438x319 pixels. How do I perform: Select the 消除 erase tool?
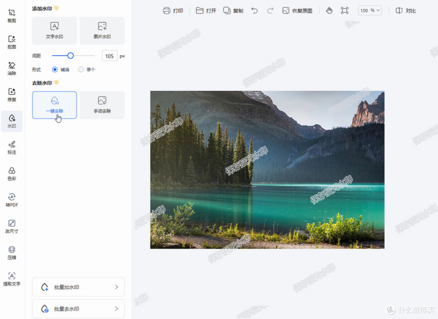pyautogui.click(x=12, y=69)
